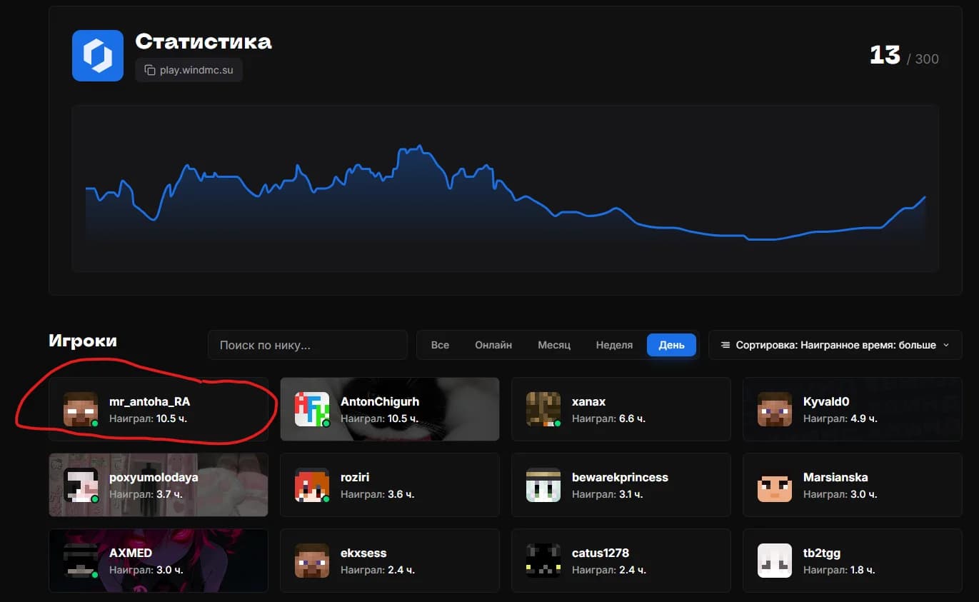This screenshot has height=602, width=979.
Task: Show only Онлайн players
Action: 493,345
